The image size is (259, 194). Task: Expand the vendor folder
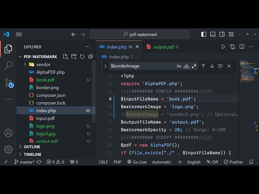[25, 64]
